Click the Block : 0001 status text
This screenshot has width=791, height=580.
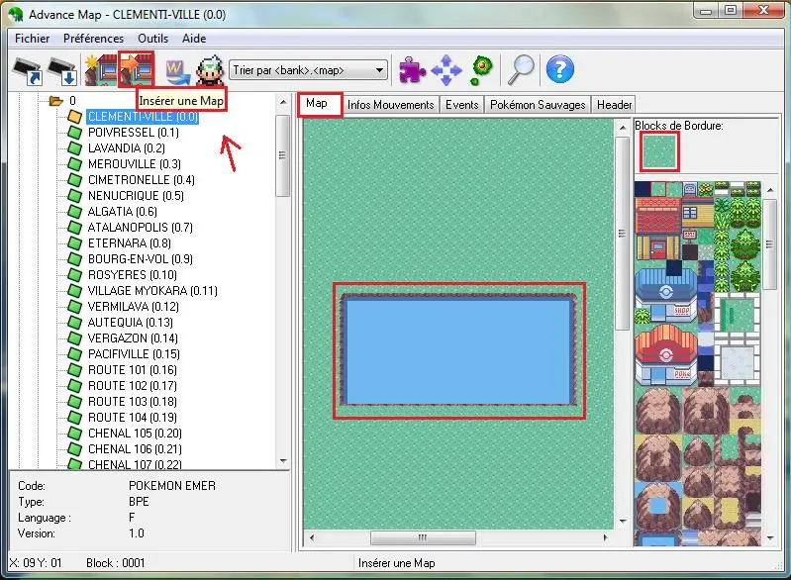[x=116, y=563]
